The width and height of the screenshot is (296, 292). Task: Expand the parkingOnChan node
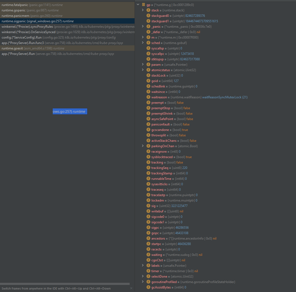(143, 146)
